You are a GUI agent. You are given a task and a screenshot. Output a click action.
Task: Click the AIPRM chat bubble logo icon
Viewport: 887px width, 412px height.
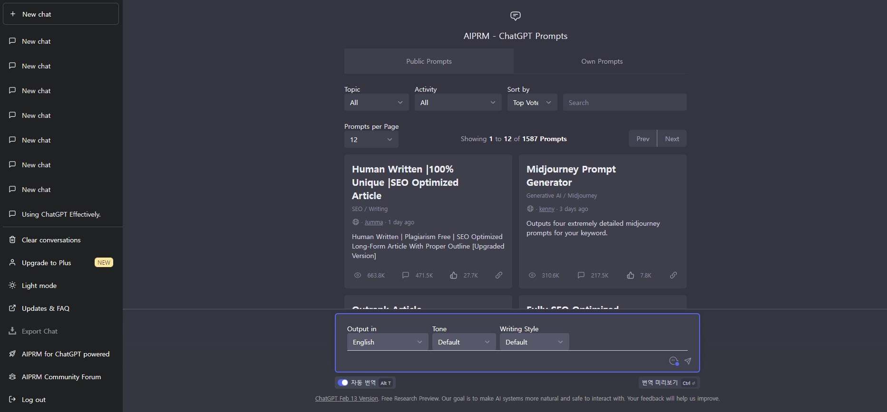(516, 16)
